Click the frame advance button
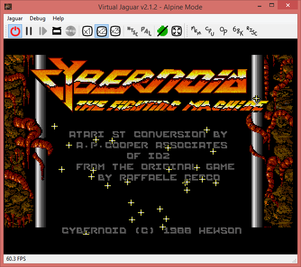This screenshot has width=301, height=267. 43,31
